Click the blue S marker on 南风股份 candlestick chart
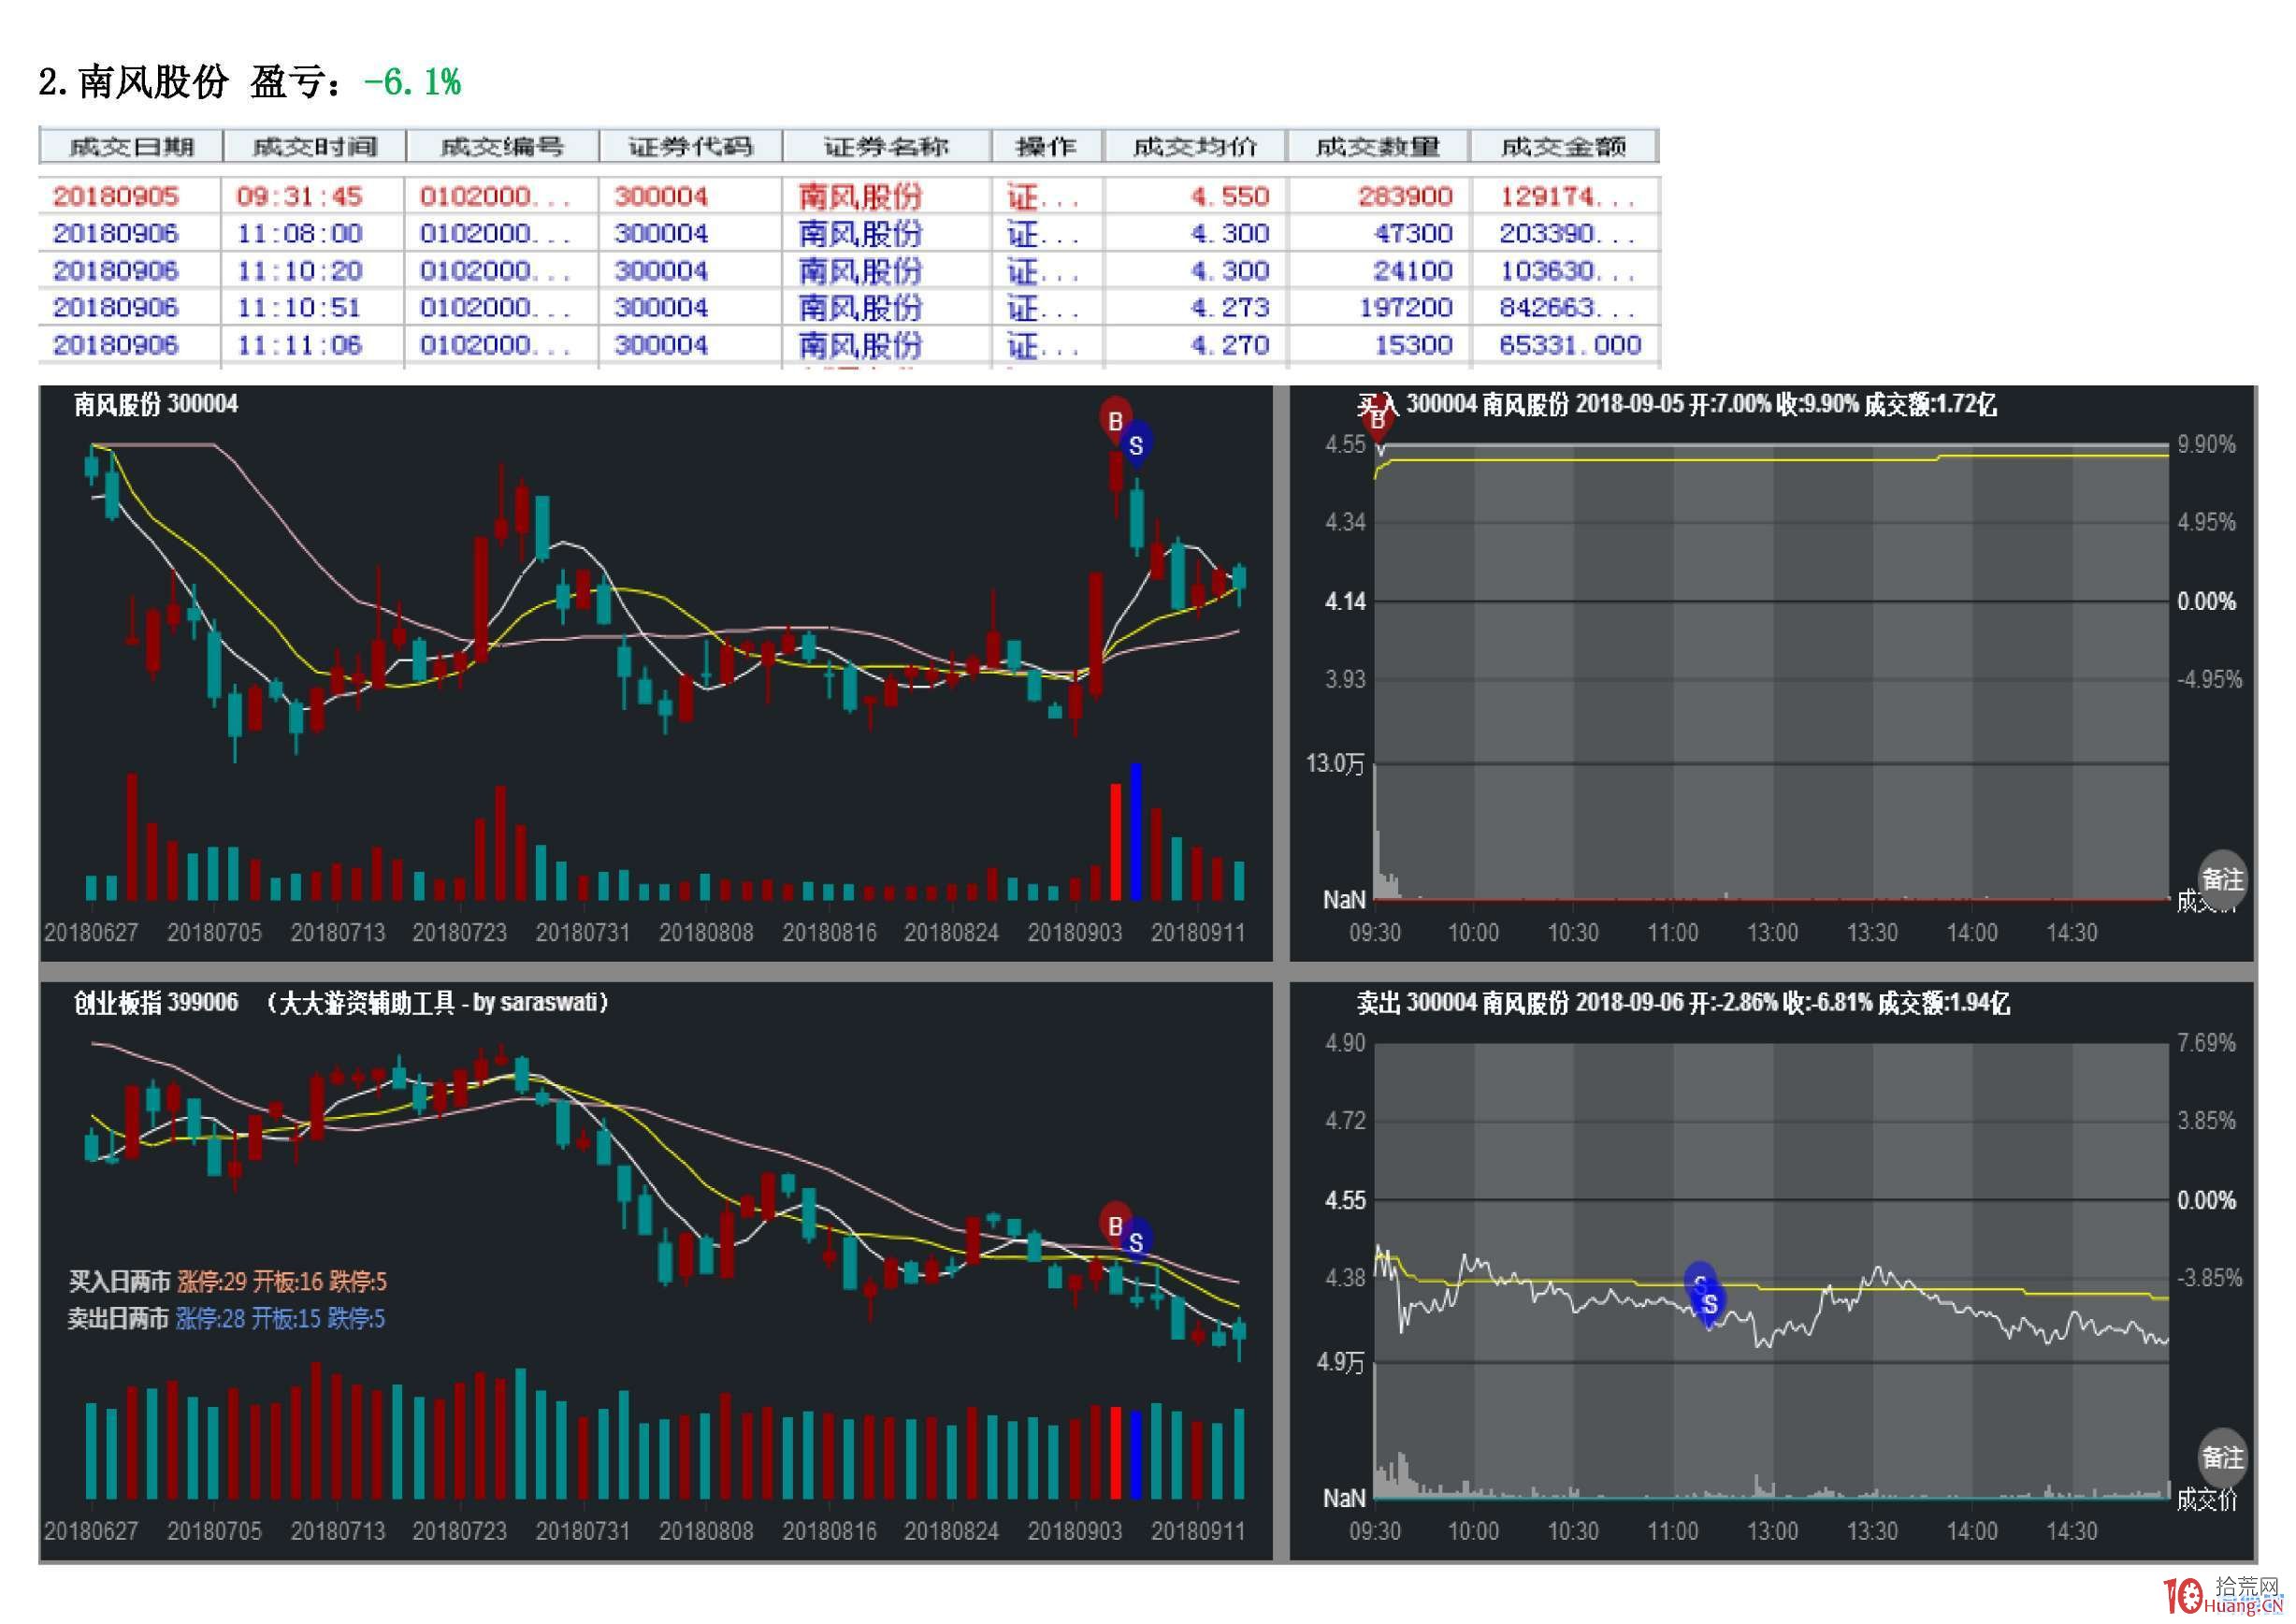 [1136, 445]
